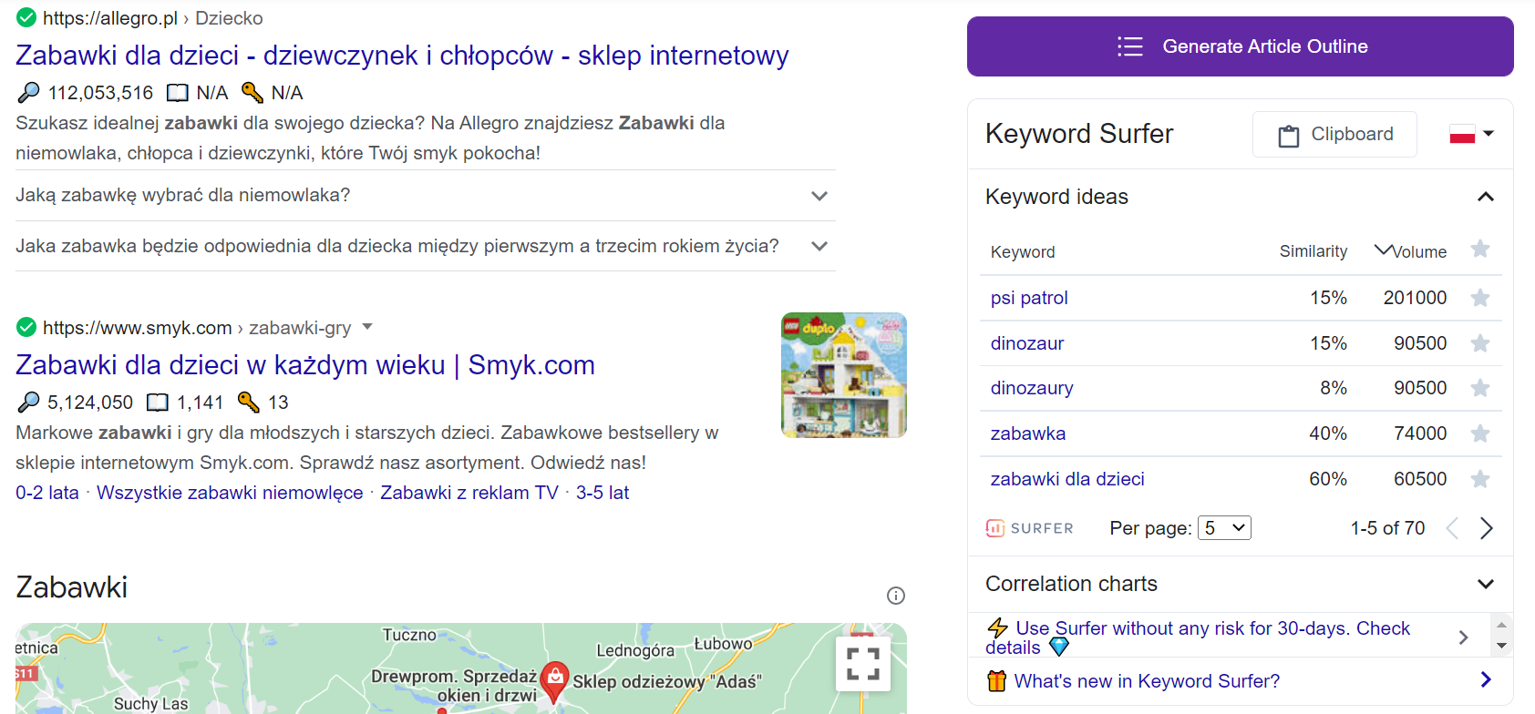Viewport: 1535px width, 714px height.
Task: Click the star icon in keyword table header
Action: point(1480,250)
